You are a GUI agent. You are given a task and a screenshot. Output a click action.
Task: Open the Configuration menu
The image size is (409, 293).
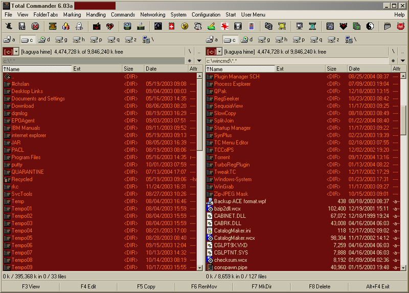(206, 15)
